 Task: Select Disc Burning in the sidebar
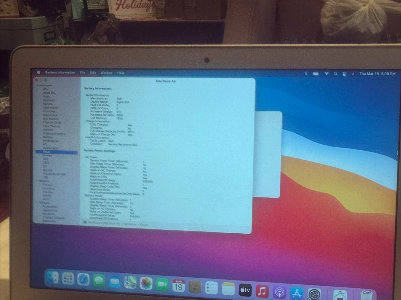tap(51, 119)
